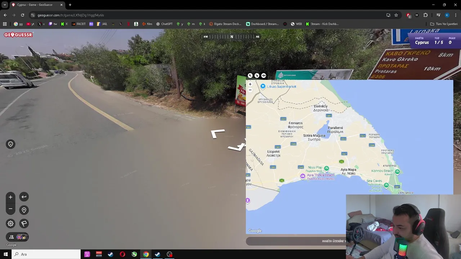
Task: Place guess on Liopetri map label
Action: point(273,153)
